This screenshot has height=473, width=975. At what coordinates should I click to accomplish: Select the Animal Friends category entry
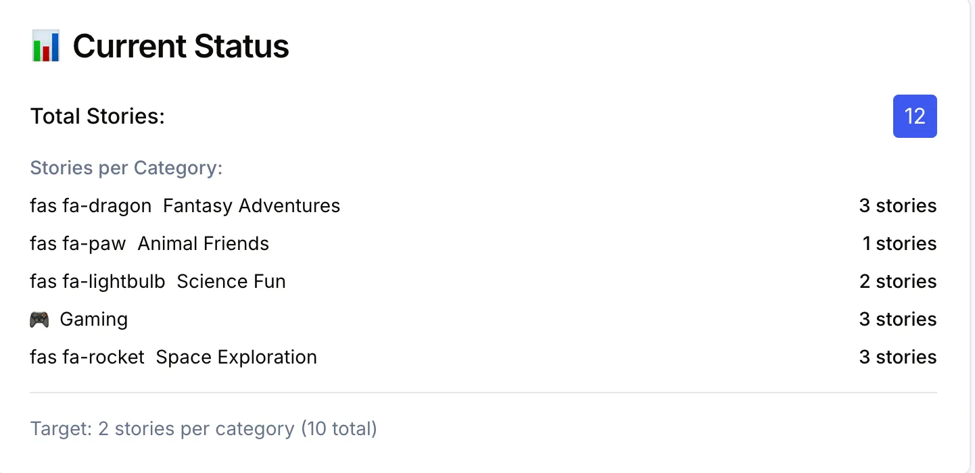[x=203, y=243]
